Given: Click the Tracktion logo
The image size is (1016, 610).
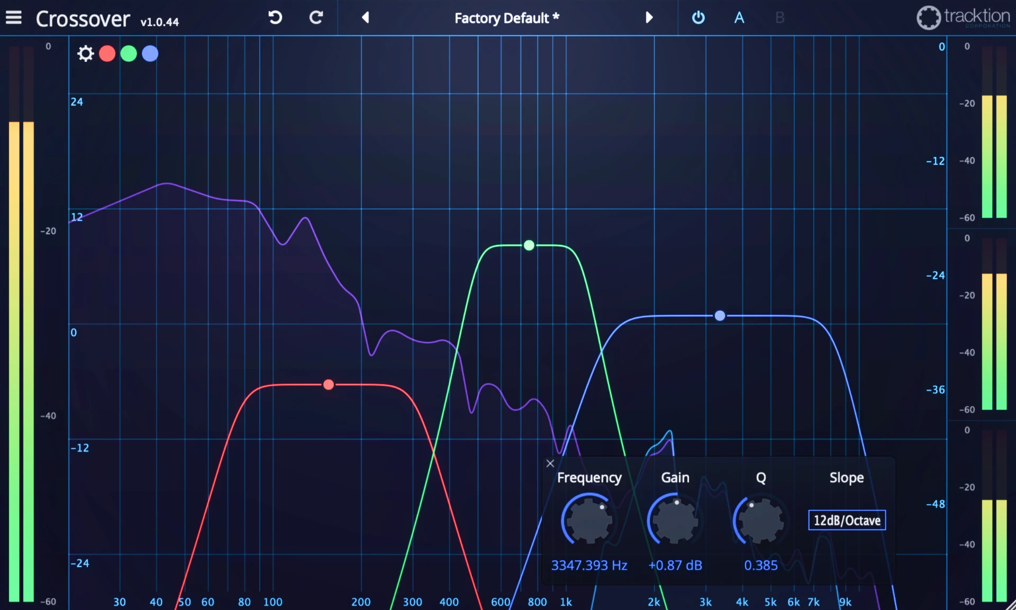Looking at the screenshot, I should point(964,17).
